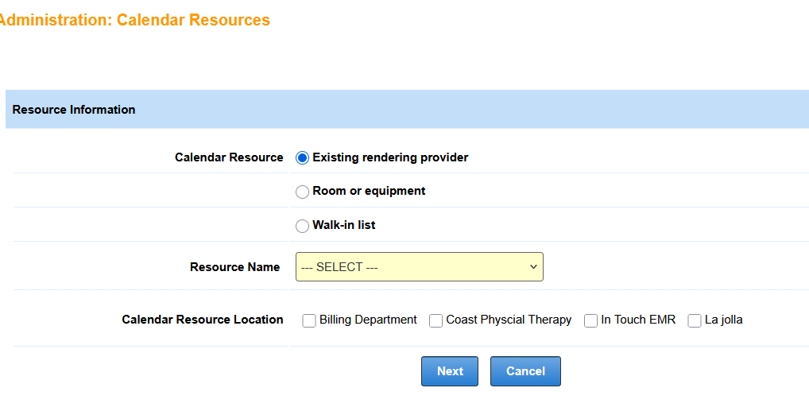Click the Room or equipment label text

coord(369,191)
